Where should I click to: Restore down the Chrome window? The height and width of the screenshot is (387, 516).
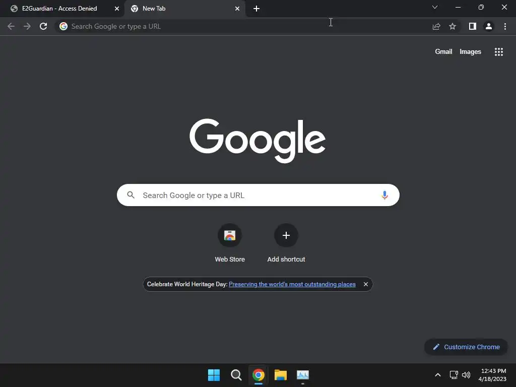481,7
